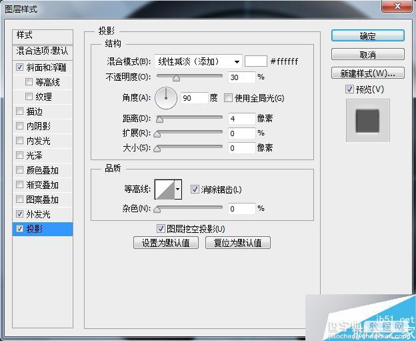Confirm with the 确定 button
Screen dimensions: 416x341
tap(368, 35)
